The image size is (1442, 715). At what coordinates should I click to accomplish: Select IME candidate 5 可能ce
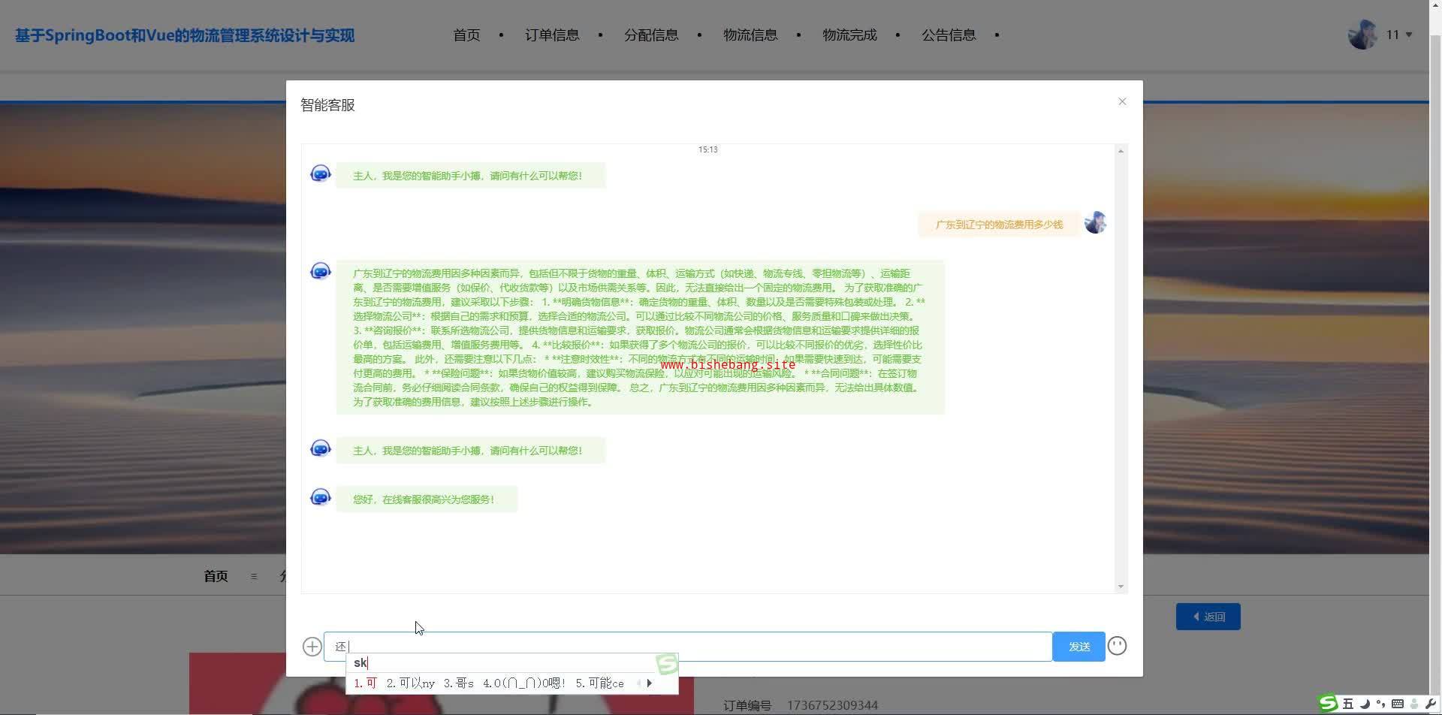[x=599, y=683]
